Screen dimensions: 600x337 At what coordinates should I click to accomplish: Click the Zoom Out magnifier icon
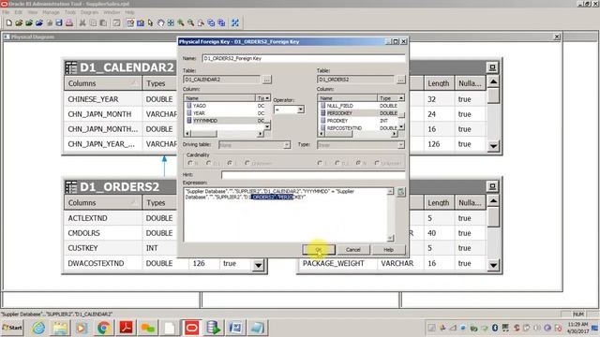[190, 22]
